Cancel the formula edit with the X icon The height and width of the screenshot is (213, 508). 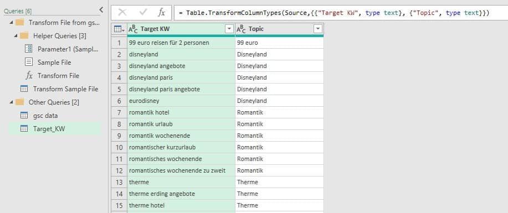pos(122,13)
